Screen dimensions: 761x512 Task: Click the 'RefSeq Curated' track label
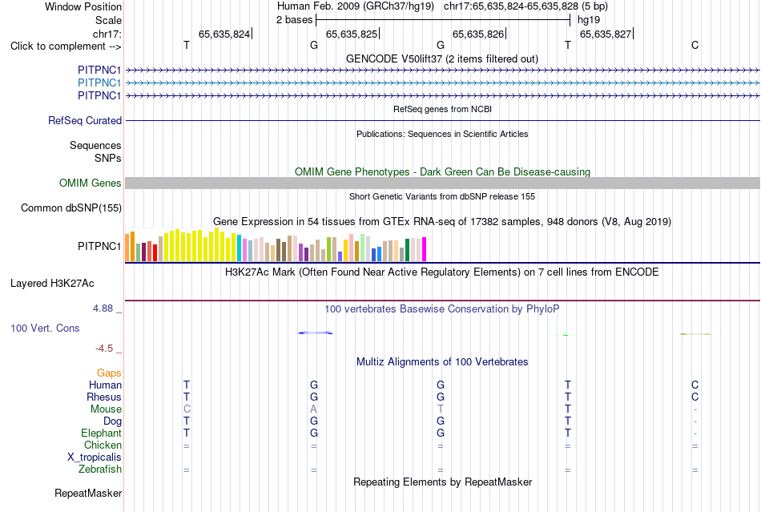[84, 120]
